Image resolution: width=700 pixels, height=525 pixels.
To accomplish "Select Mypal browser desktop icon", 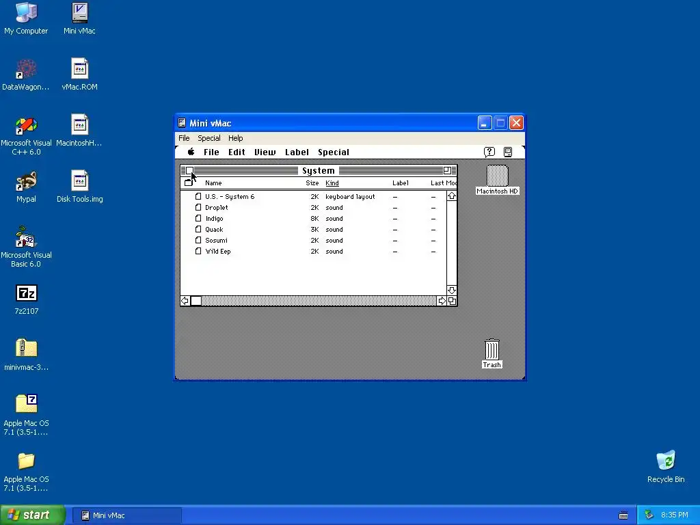I will (26, 181).
